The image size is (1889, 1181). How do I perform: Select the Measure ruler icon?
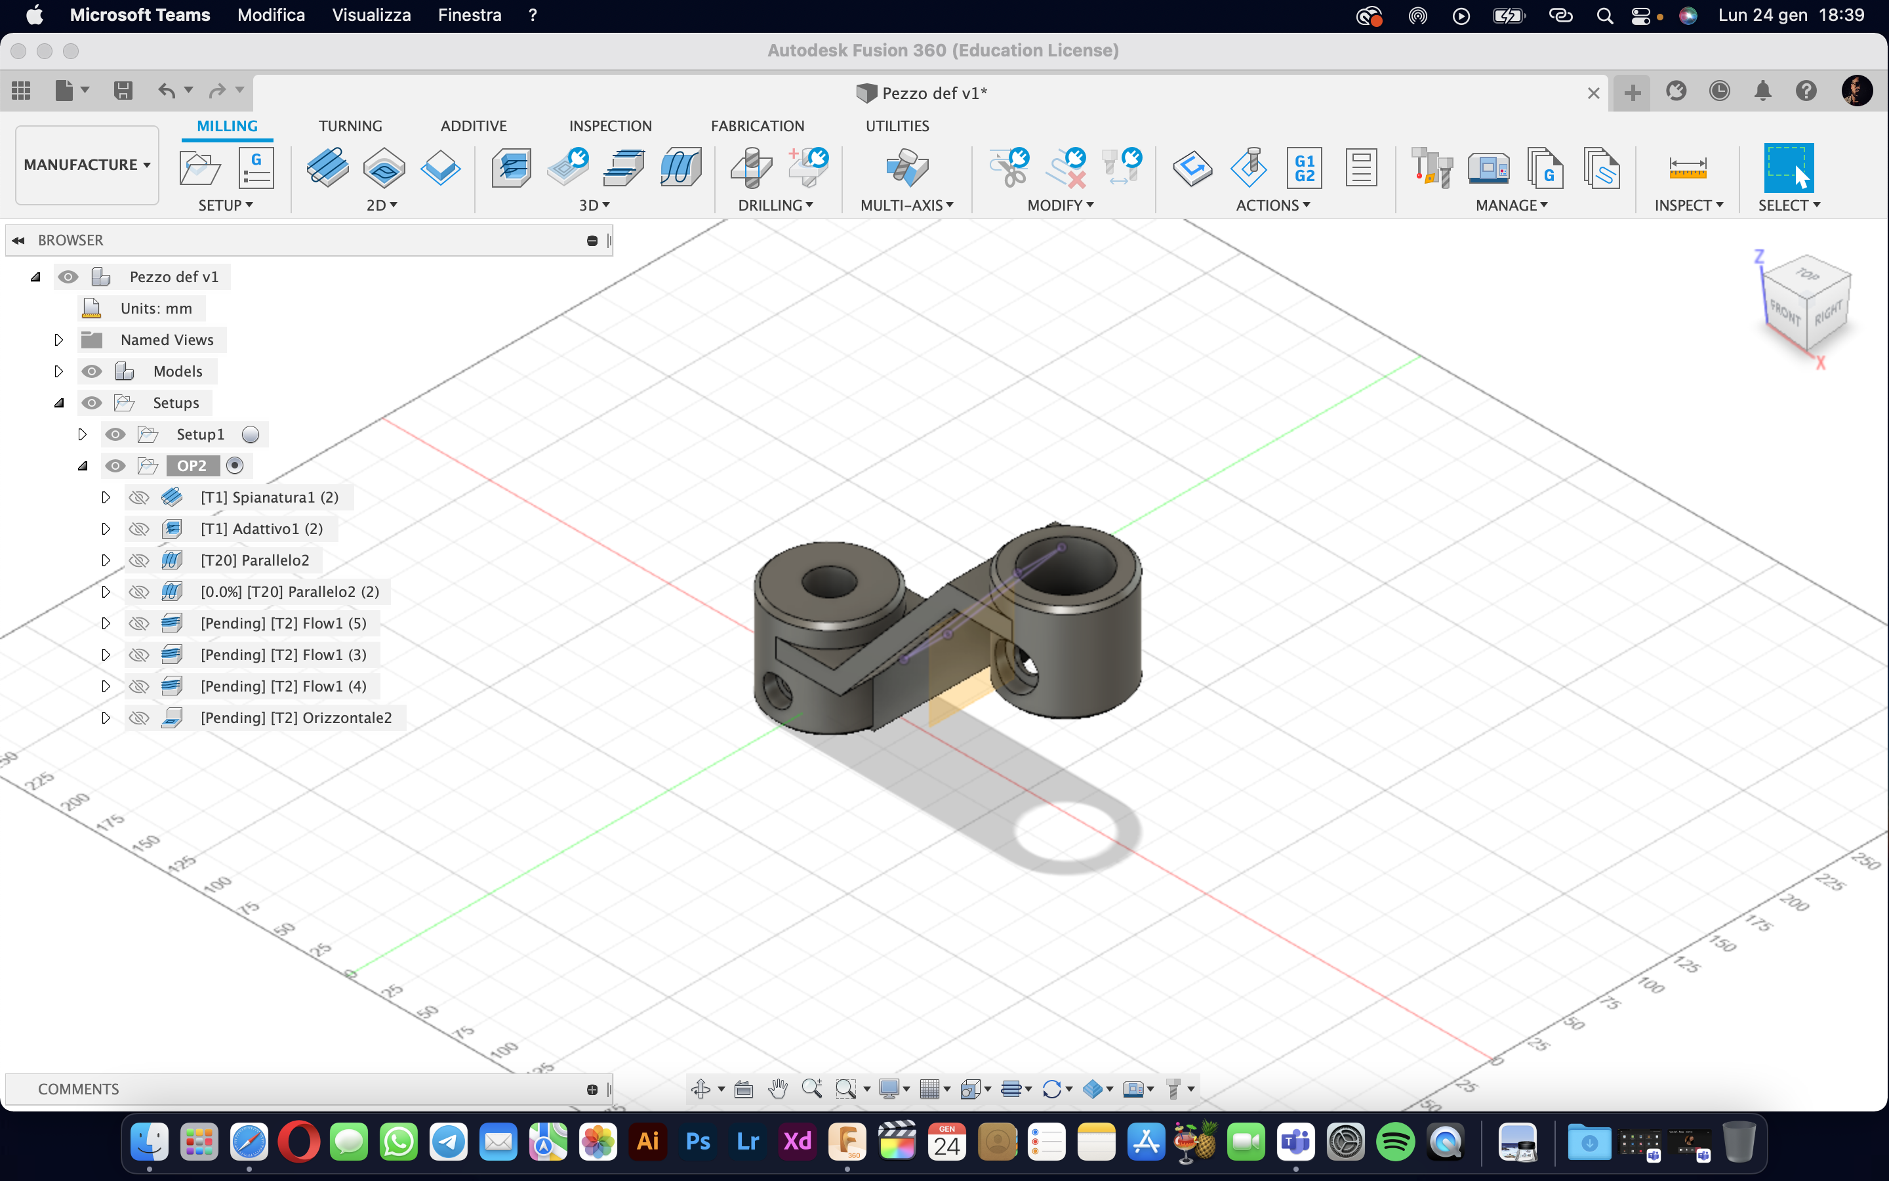click(1687, 168)
